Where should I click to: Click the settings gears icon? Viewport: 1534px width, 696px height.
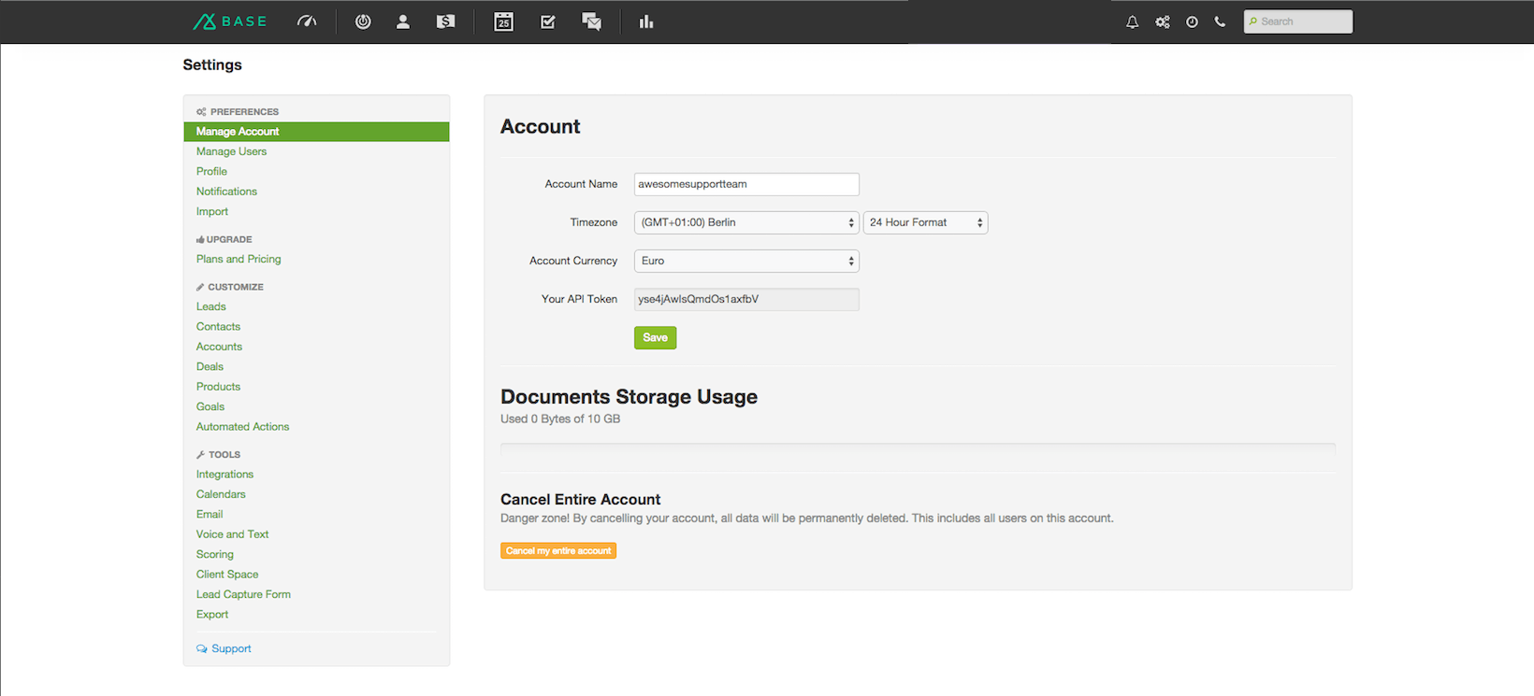click(1163, 21)
